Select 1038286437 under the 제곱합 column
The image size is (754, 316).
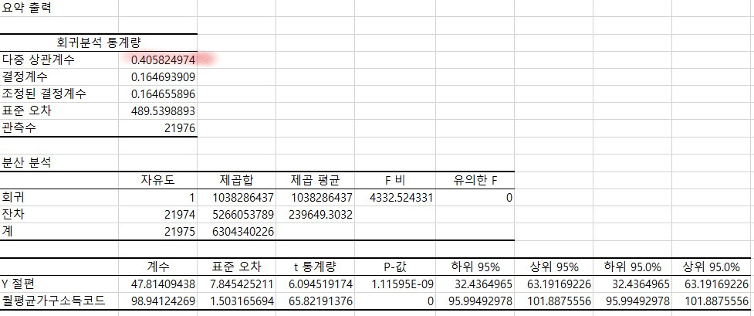(x=243, y=198)
